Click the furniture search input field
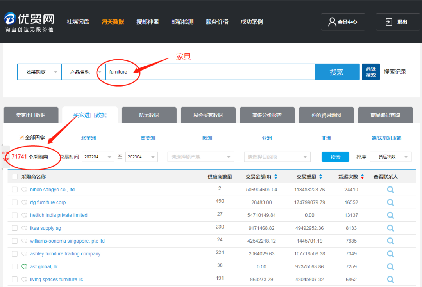Image resolution: width=422 pixels, height=287 pixels. coord(210,72)
